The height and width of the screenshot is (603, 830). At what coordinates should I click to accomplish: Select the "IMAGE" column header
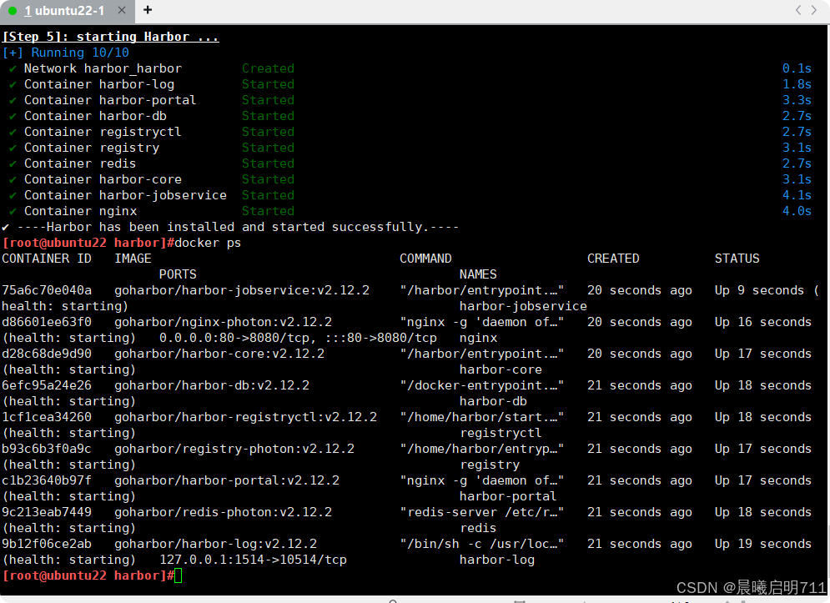coord(133,259)
